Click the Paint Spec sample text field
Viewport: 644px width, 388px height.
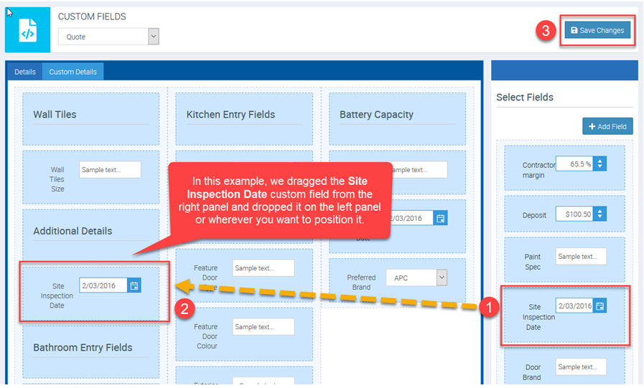pos(581,257)
